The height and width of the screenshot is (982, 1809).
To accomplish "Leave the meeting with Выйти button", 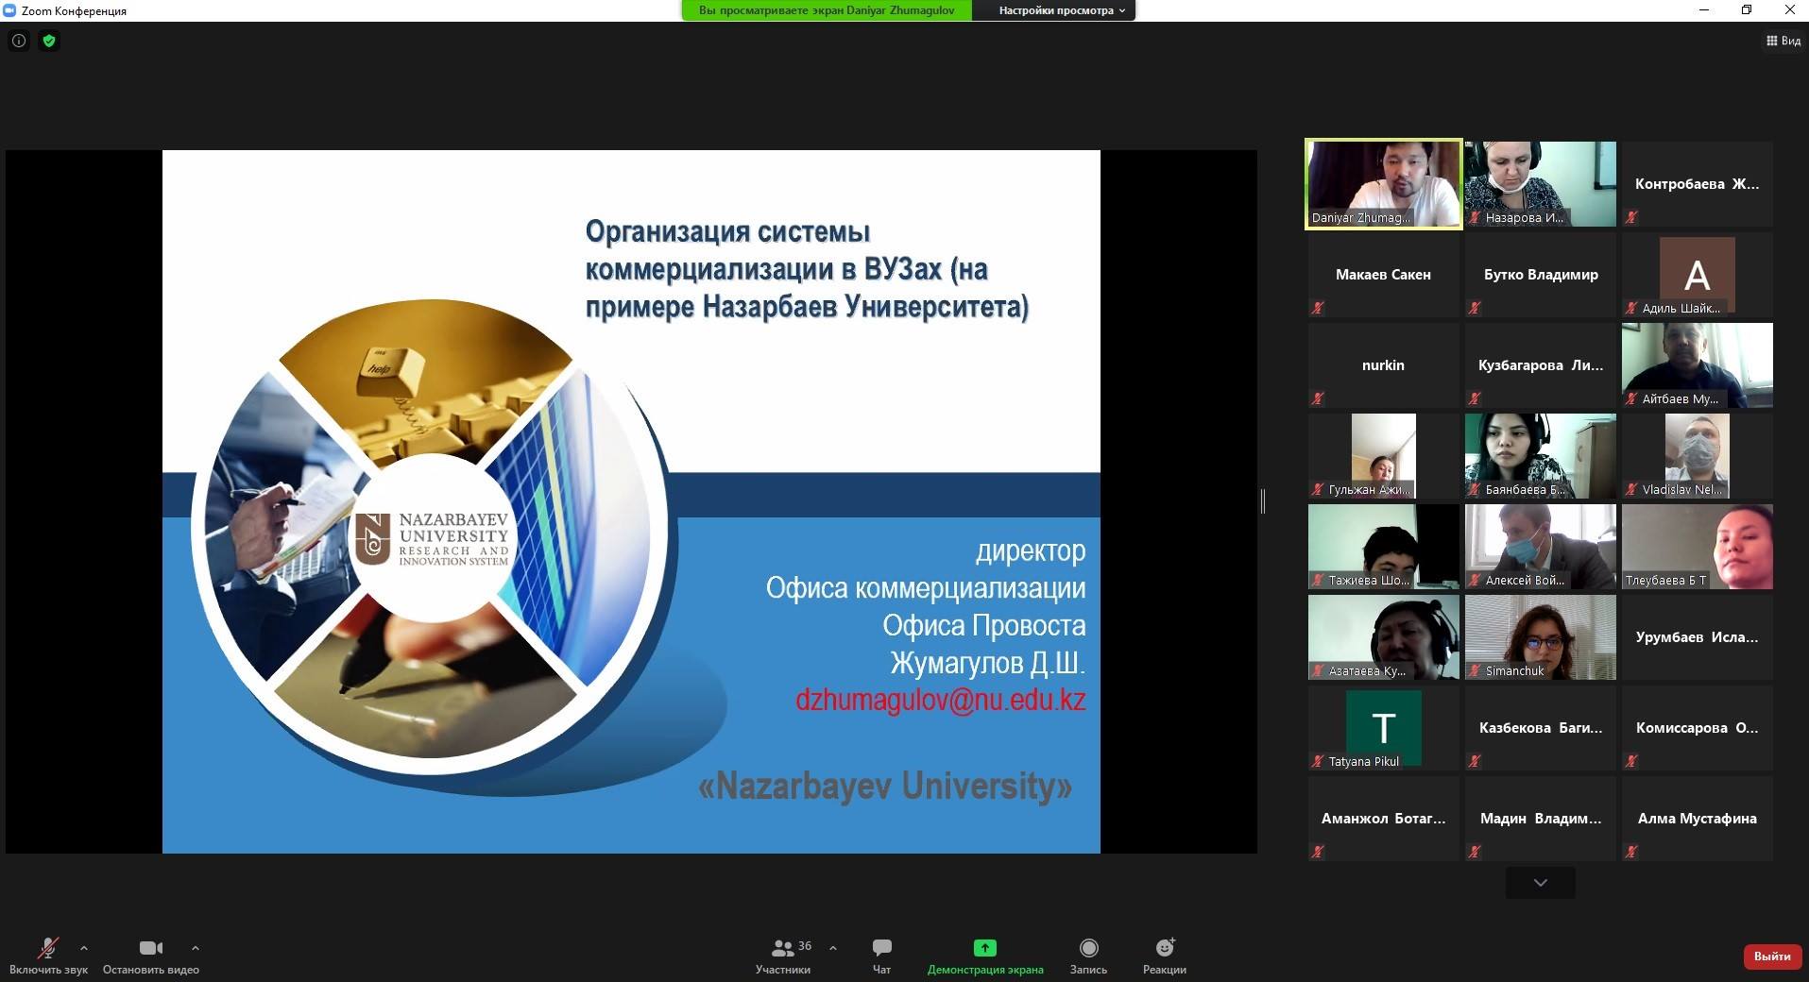I will 1771,956.
